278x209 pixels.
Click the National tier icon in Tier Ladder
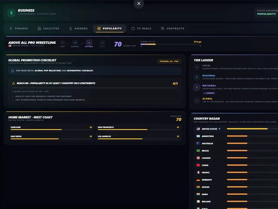[197, 88]
